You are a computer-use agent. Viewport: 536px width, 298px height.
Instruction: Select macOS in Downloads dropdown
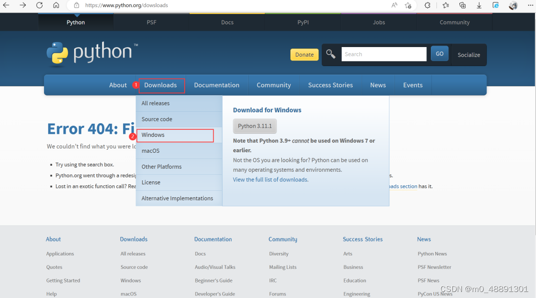click(179, 151)
